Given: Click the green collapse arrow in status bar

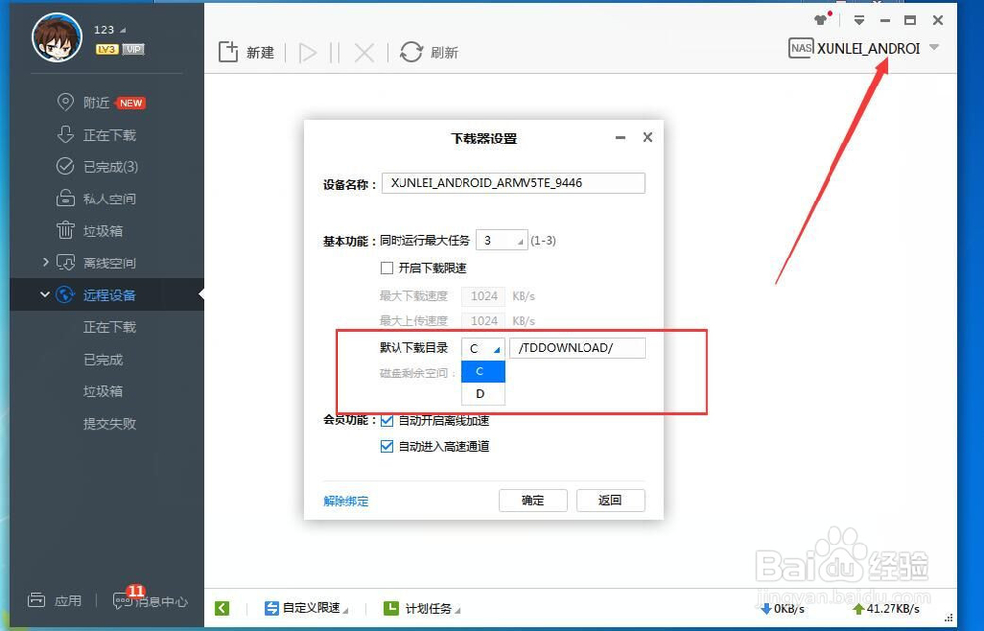Looking at the screenshot, I should (222, 607).
